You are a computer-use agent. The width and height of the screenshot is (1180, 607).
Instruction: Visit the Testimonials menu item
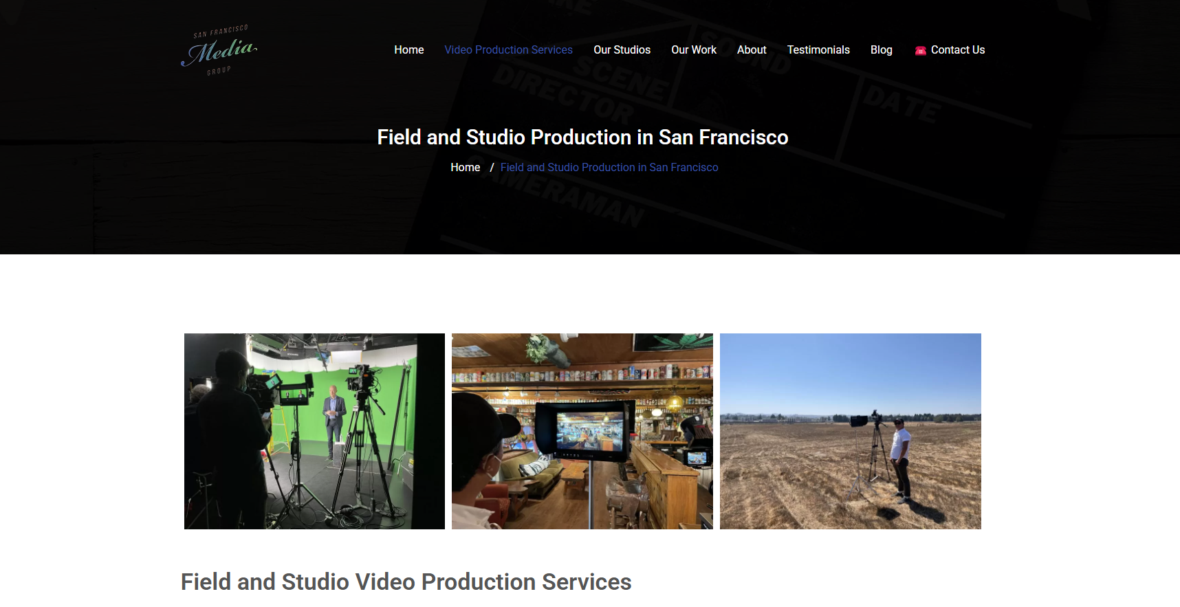click(818, 49)
